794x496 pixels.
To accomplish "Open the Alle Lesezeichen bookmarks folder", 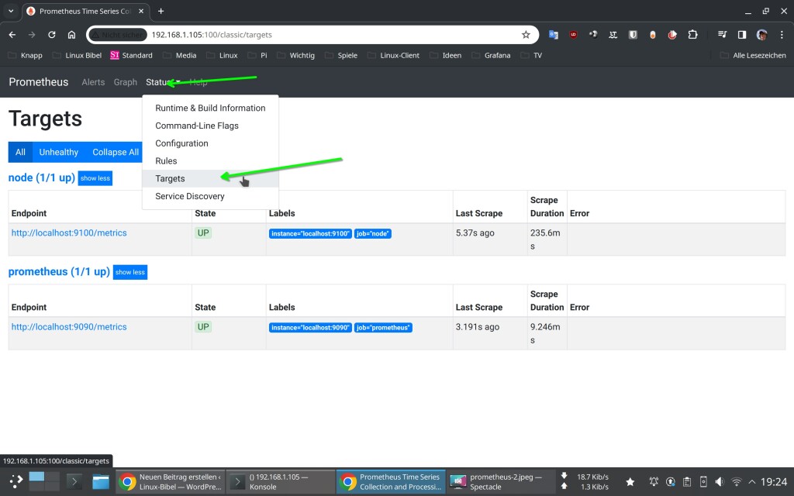I will (x=753, y=55).
